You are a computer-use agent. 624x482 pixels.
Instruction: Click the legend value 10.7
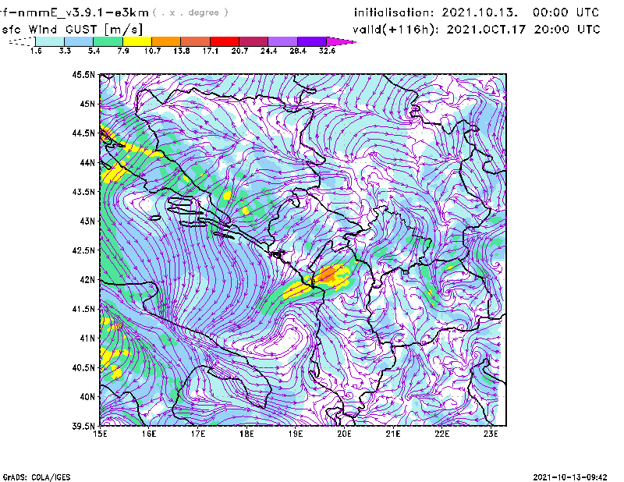coord(152,51)
